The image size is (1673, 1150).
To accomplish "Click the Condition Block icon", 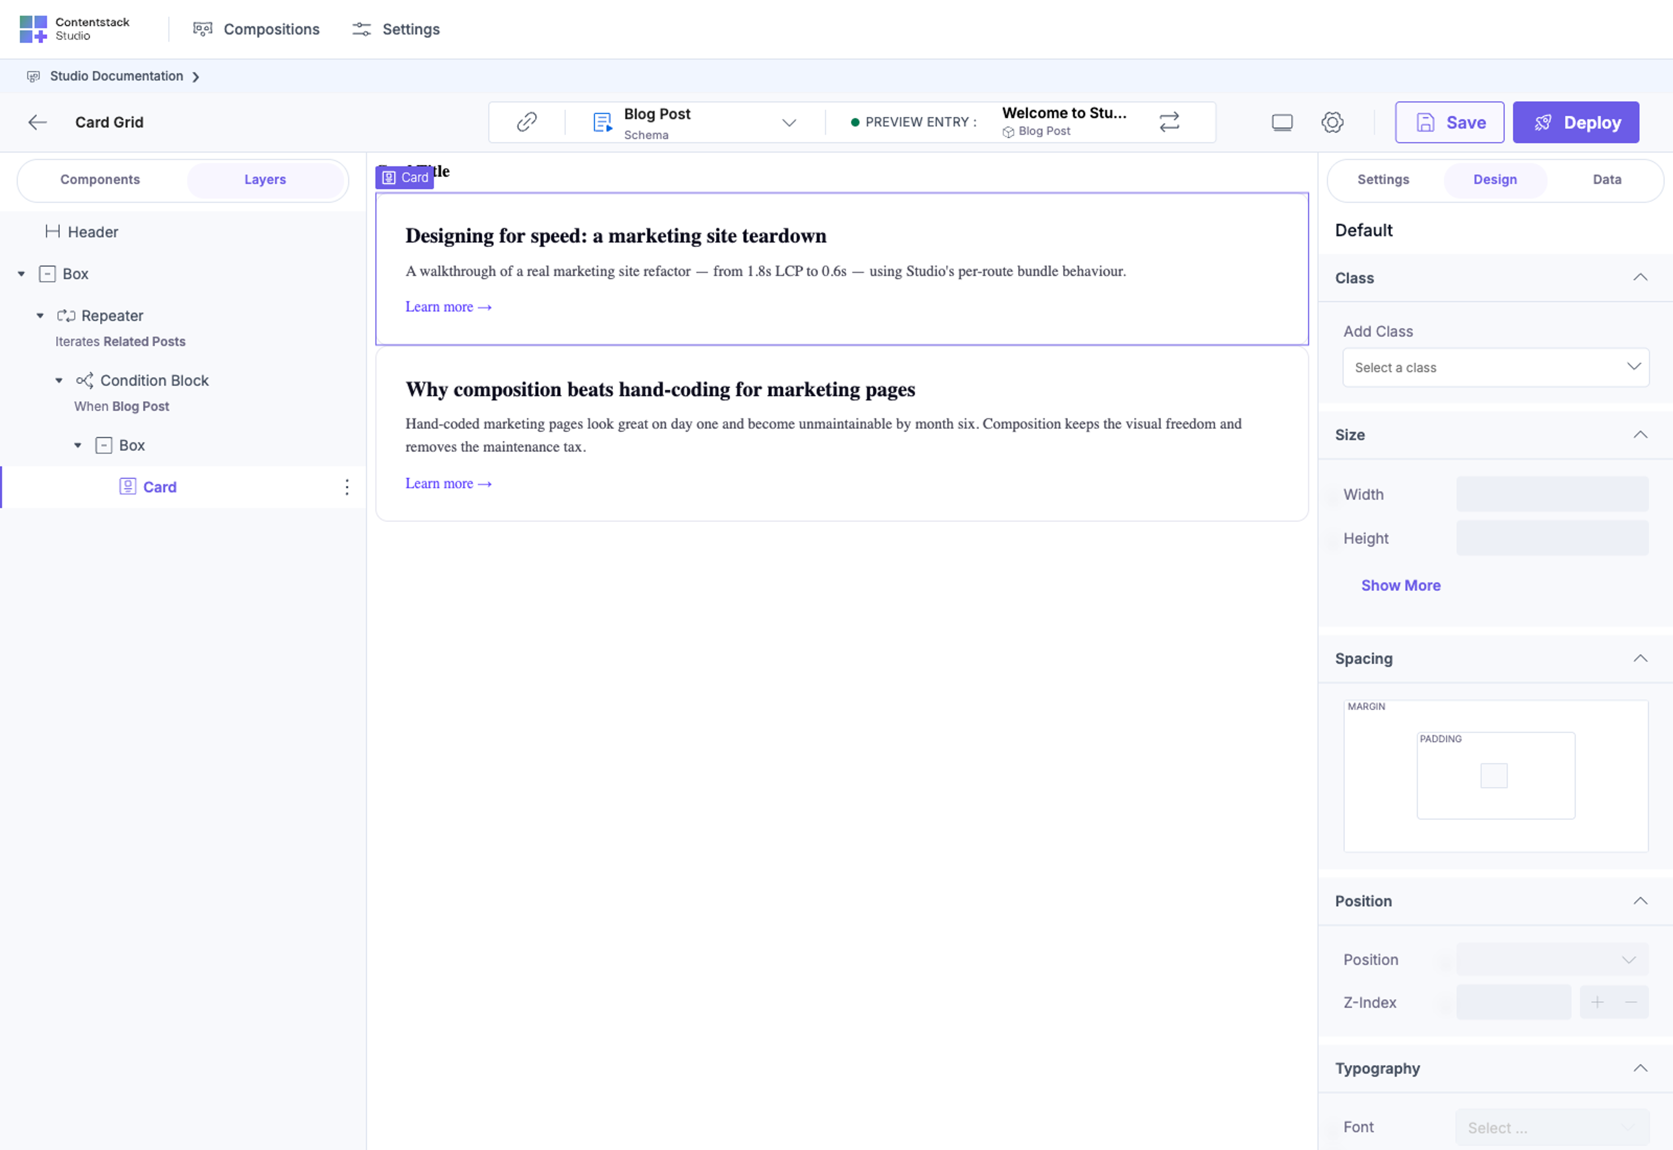I will 85,380.
